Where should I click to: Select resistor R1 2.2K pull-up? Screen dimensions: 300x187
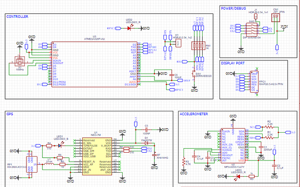point(269,137)
